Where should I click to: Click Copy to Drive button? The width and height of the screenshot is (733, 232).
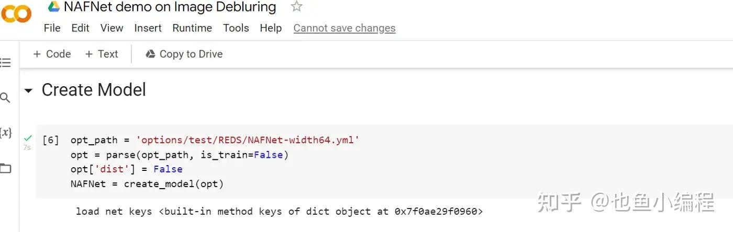pyautogui.click(x=184, y=54)
